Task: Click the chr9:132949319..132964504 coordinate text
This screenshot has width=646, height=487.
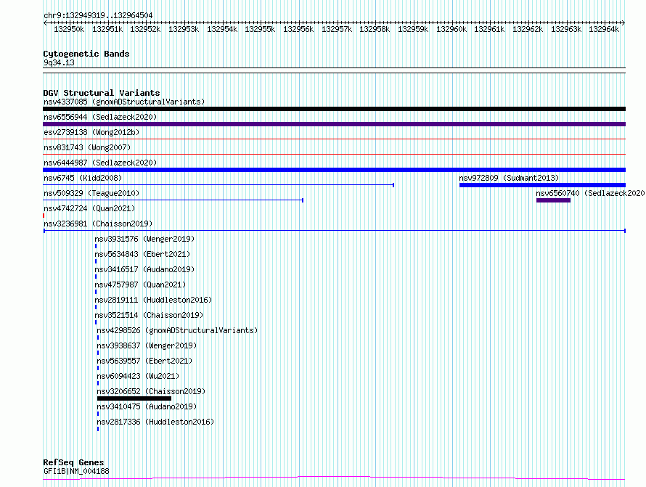Action: 98,15
